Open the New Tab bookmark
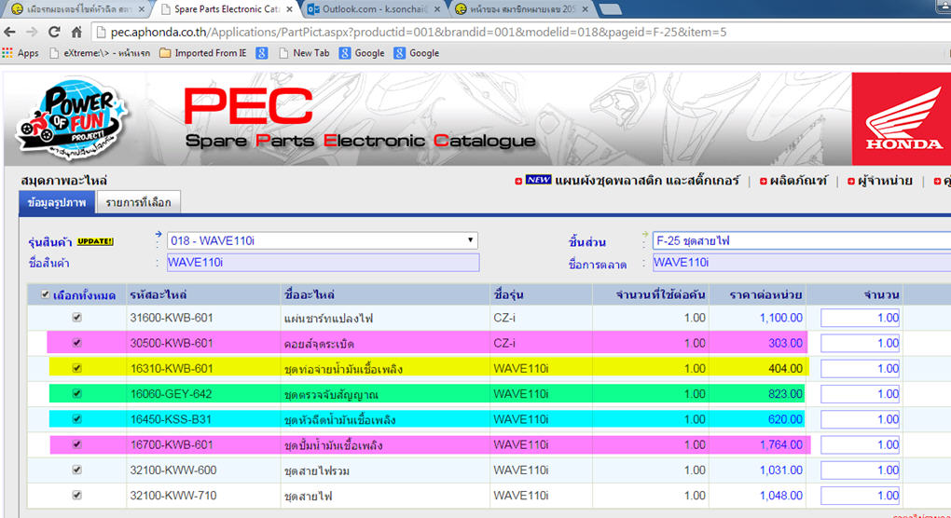Screen dimensions: 951x518 [x=305, y=53]
